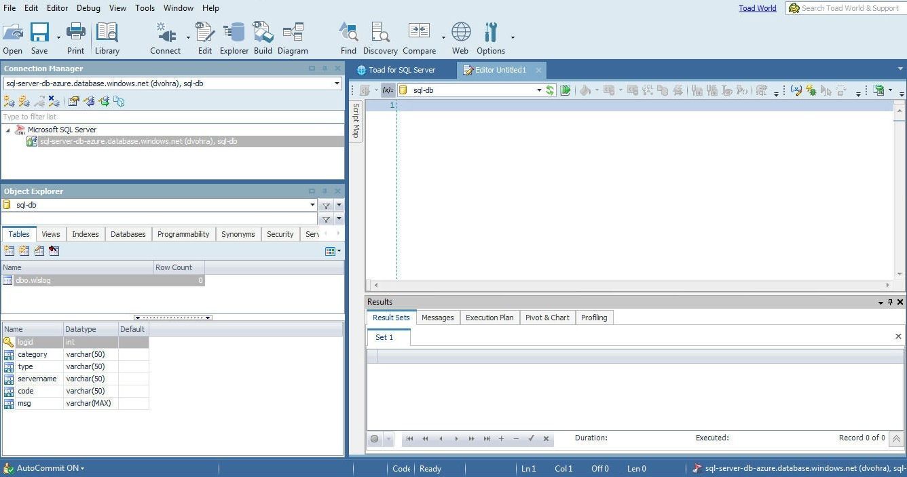The height and width of the screenshot is (477, 907).
Task: Open the Options button dropdown arrow
Action: pyautogui.click(x=513, y=37)
